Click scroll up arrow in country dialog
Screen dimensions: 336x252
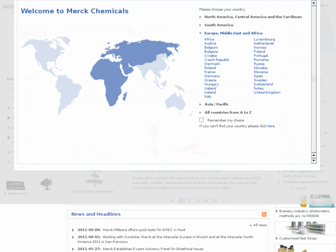click(314, 3)
